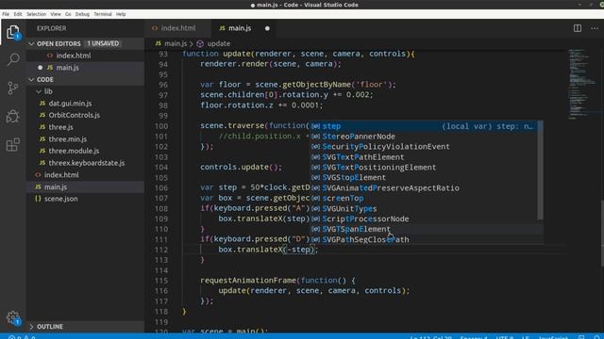Collapse the CODE folder section
The width and height of the screenshot is (604, 339).
(x=31, y=79)
